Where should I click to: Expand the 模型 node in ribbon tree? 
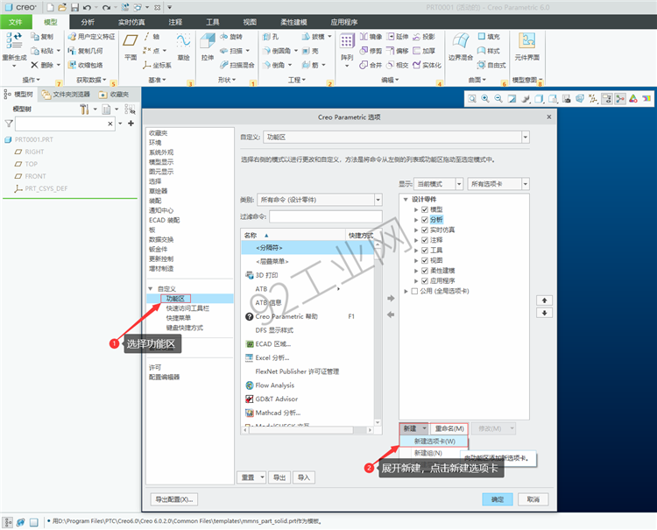[x=416, y=209]
